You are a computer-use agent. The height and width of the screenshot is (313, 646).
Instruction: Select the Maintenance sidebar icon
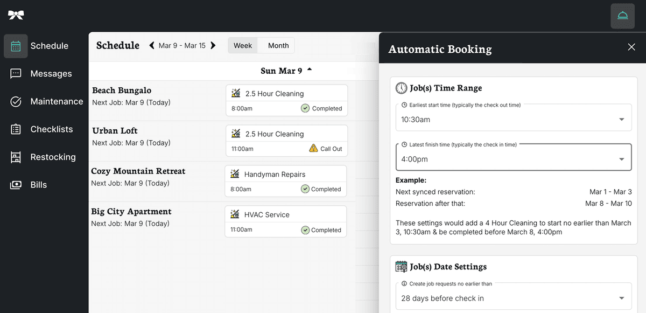click(16, 101)
